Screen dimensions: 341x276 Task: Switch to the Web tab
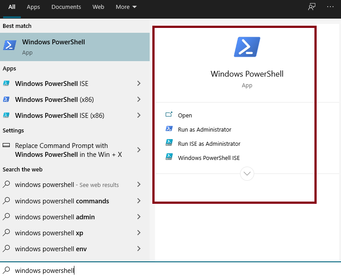(x=98, y=7)
